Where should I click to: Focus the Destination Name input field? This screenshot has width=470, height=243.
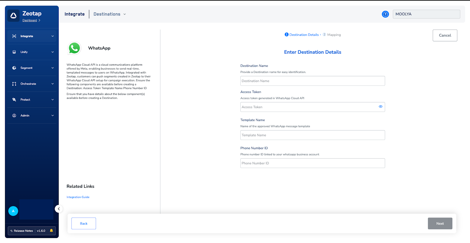[x=313, y=81]
